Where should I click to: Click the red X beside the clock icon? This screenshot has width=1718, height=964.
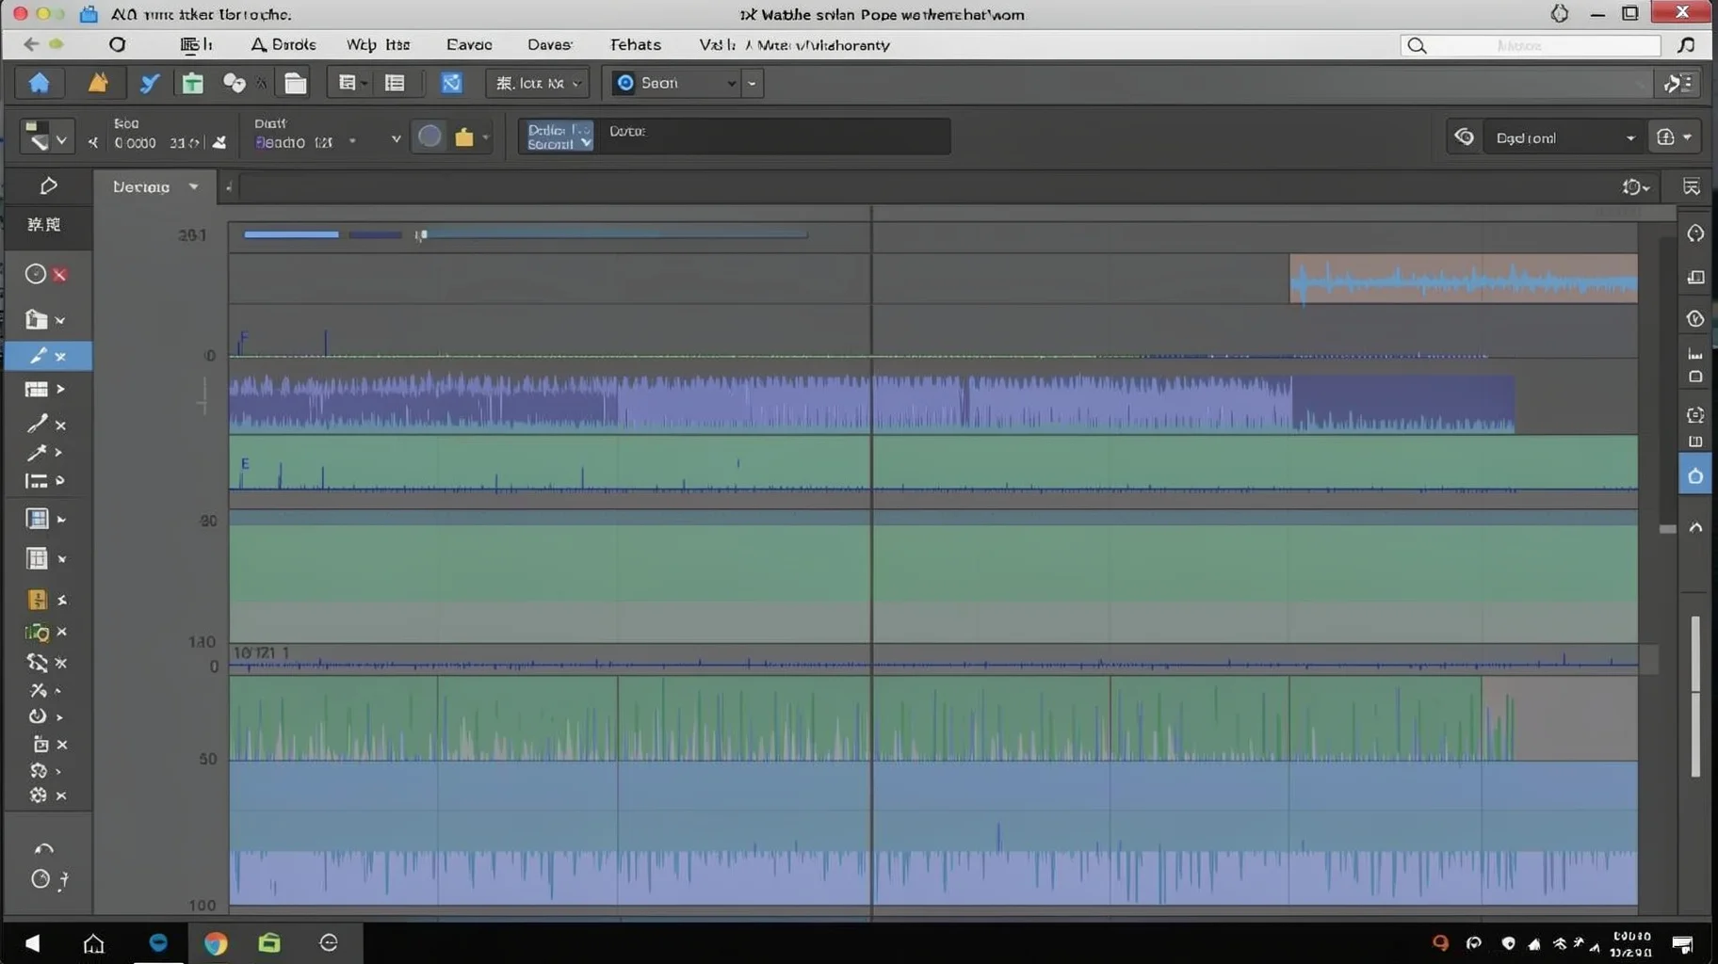60,275
